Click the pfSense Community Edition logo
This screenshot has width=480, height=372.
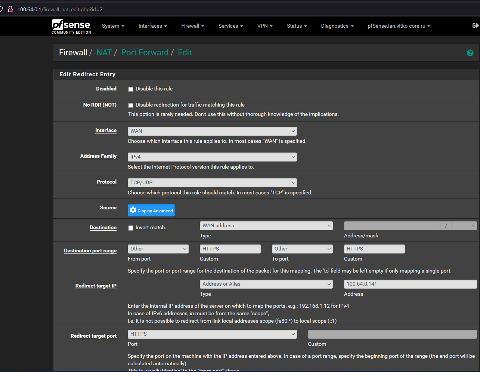point(71,26)
